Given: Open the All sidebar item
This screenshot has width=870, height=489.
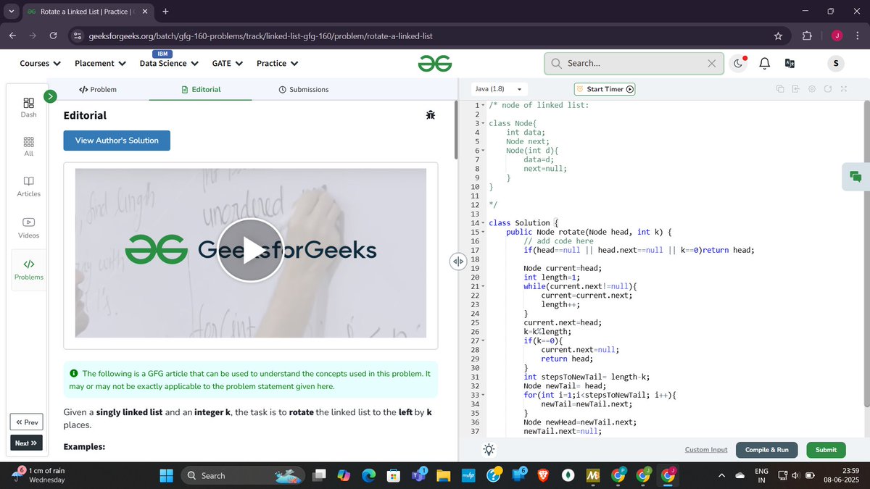Looking at the screenshot, I should point(28,147).
